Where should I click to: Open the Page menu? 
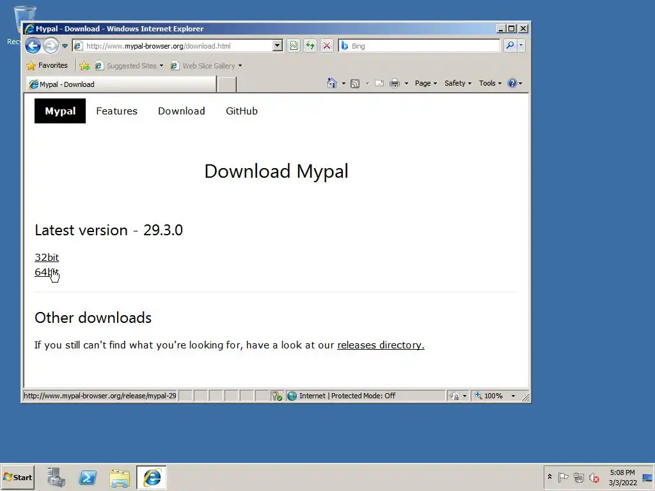pos(425,83)
